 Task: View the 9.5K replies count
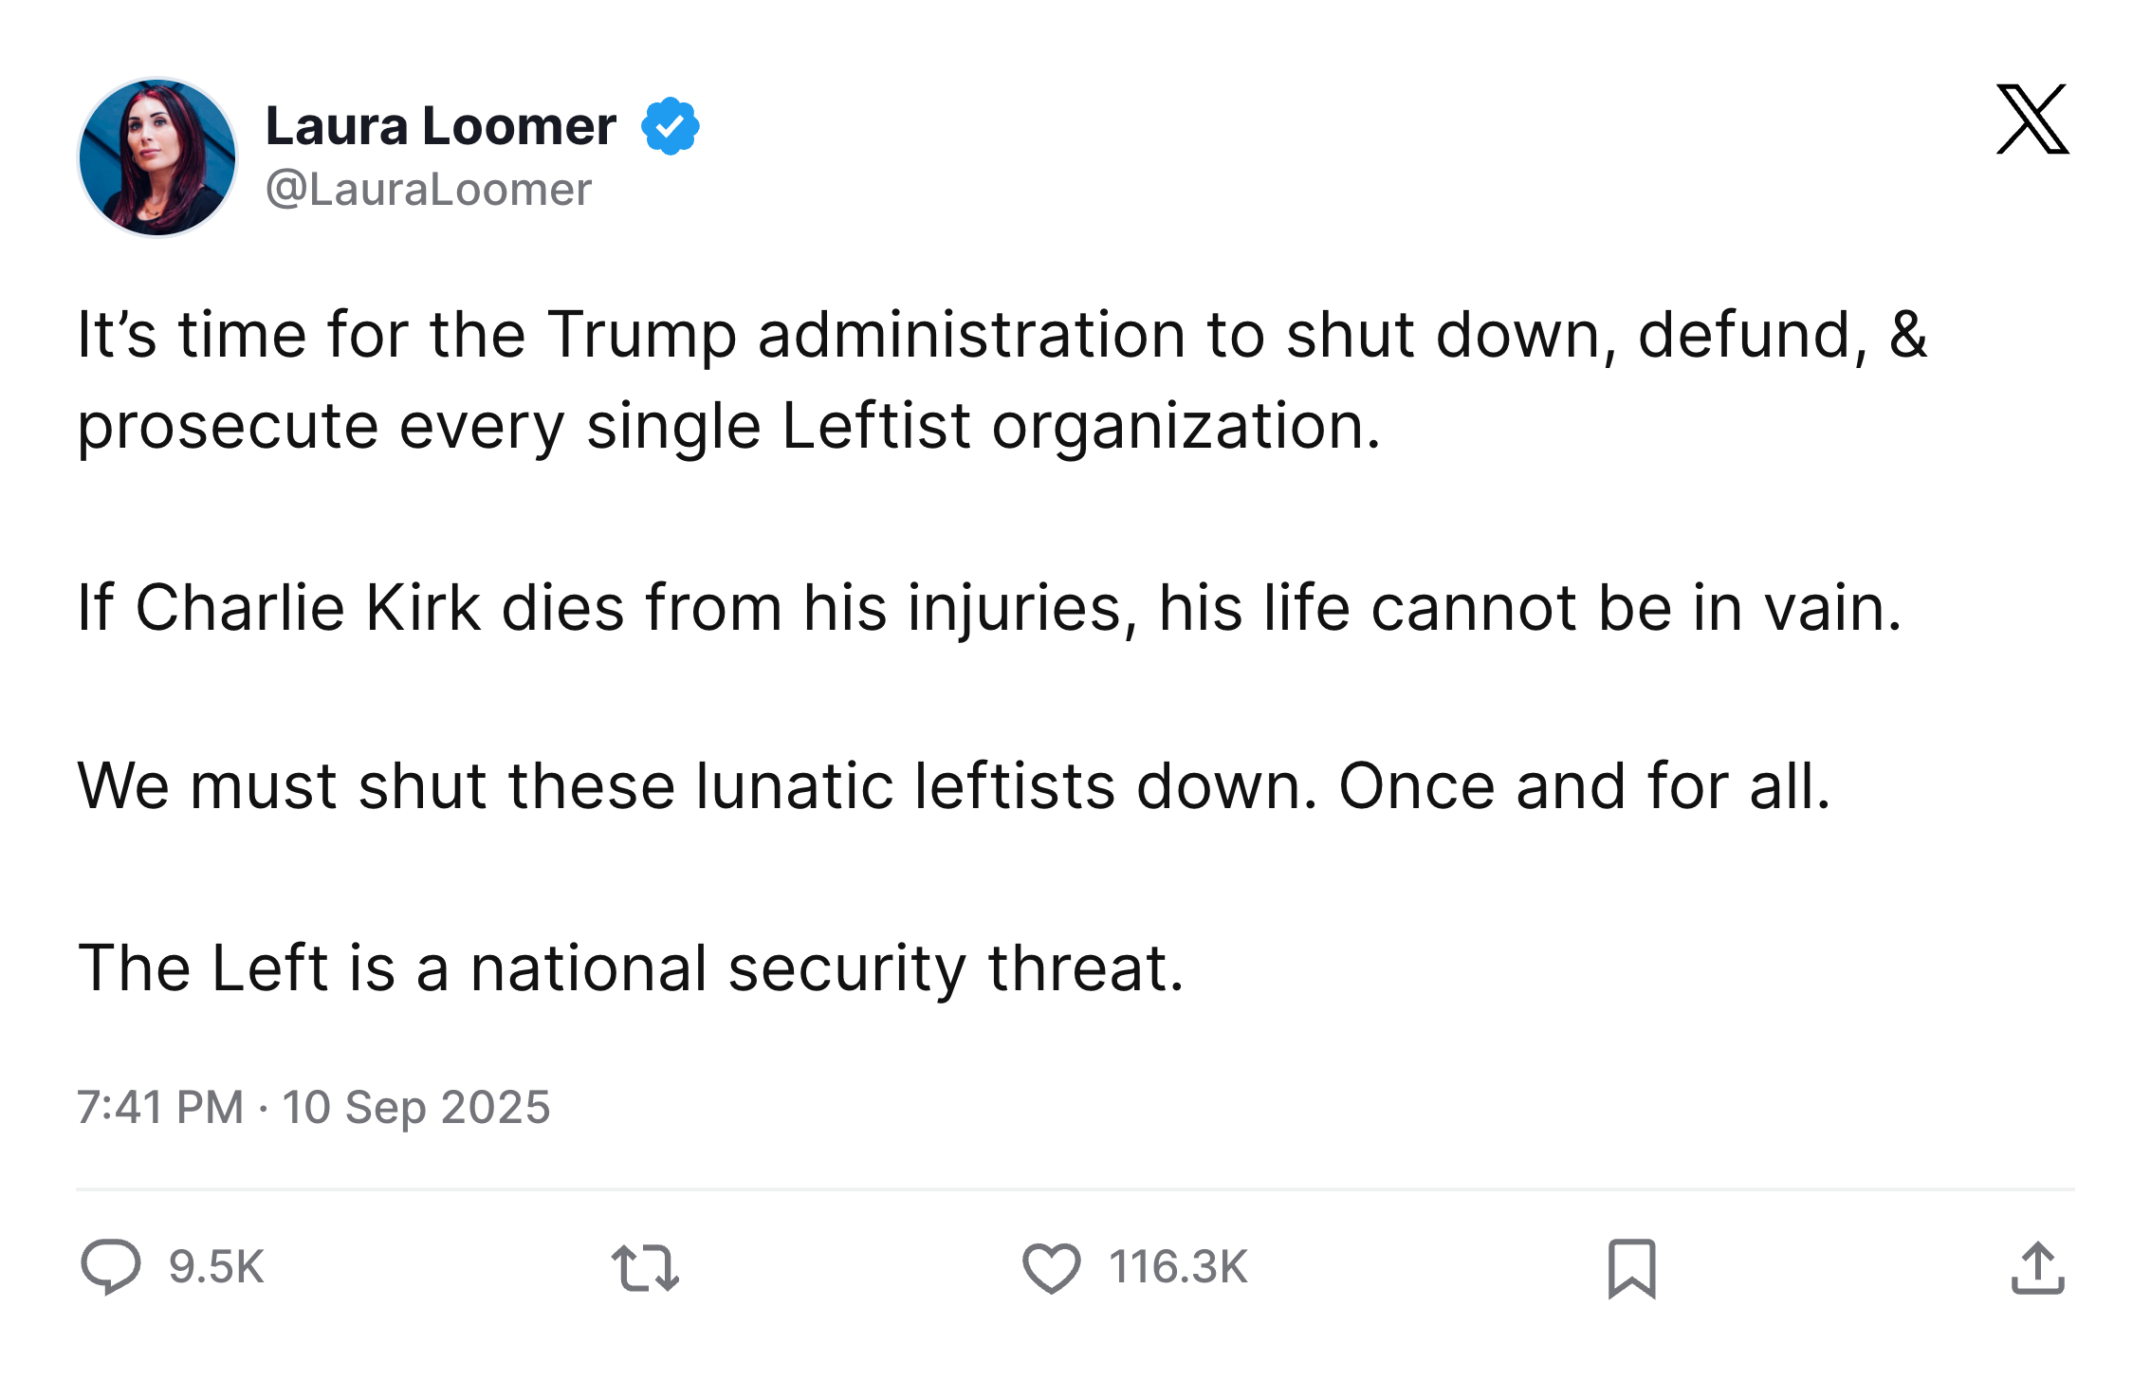(x=216, y=1268)
